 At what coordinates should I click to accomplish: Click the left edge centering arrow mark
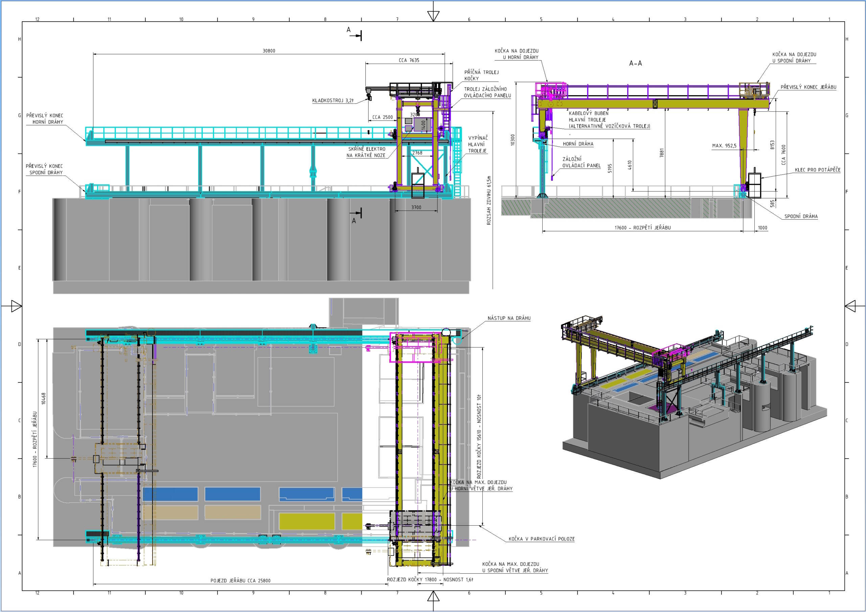[x=16, y=306]
